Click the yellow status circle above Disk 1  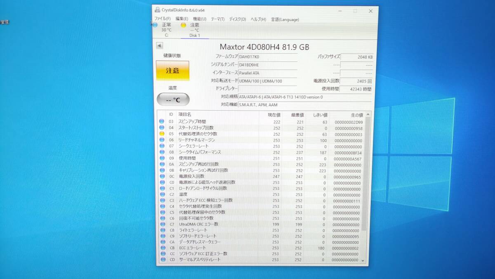183,25
